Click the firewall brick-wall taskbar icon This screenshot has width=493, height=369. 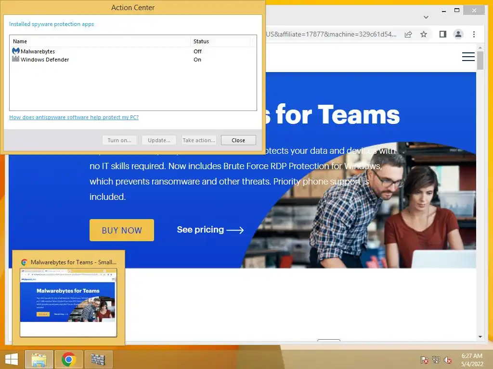[x=98, y=359]
